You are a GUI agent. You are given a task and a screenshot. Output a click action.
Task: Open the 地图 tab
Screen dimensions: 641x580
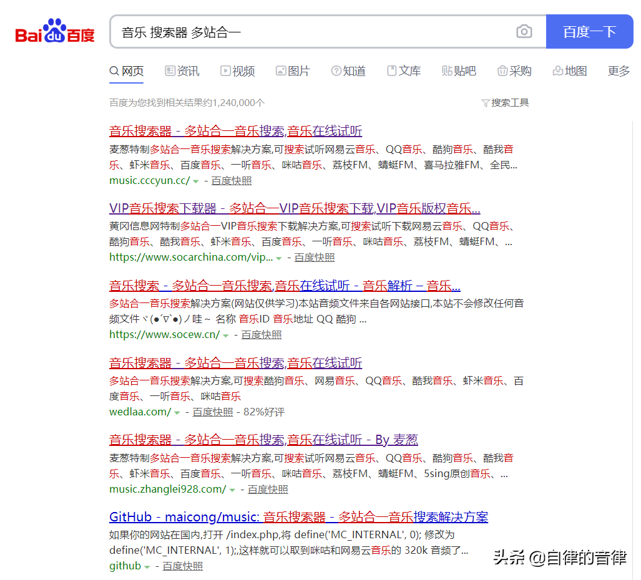(x=570, y=71)
